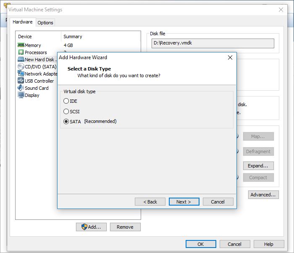
Task: Click the Display monitor icon
Action: (21, 95)
